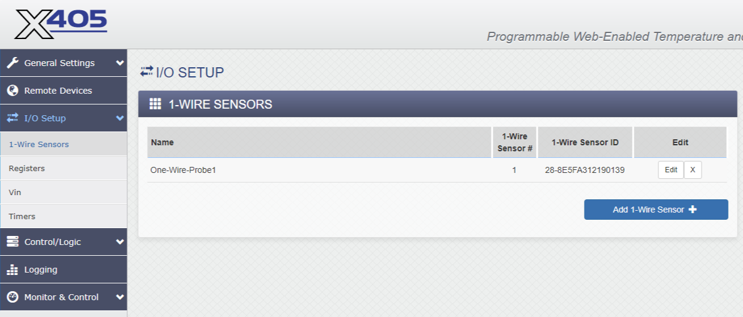Click the arrows icon beside I/O Setup
This screenshot has height=317, width=743.
click(x=13, y=118)
